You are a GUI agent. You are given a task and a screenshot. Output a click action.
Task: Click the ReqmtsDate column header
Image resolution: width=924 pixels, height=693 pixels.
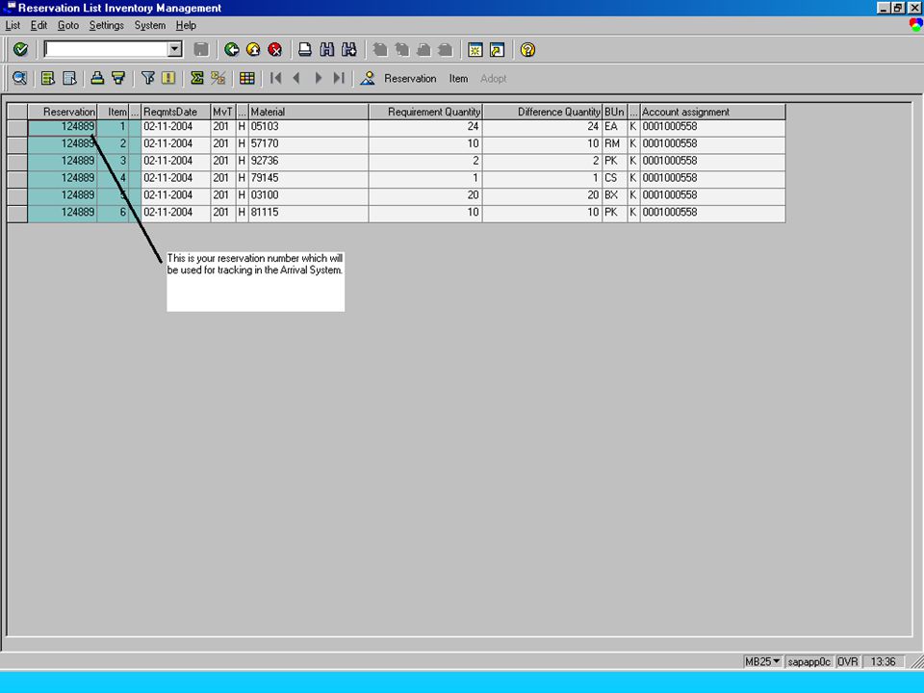point(175,112)
